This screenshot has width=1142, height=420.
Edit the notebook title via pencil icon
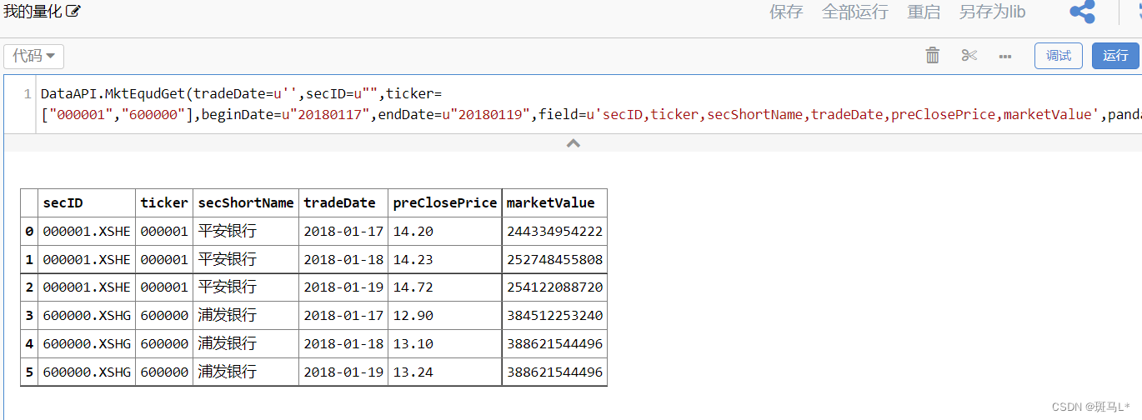[x=73, y=12]
